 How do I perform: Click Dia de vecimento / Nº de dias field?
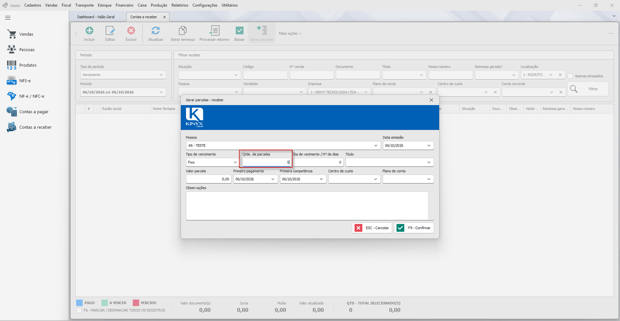318,162
